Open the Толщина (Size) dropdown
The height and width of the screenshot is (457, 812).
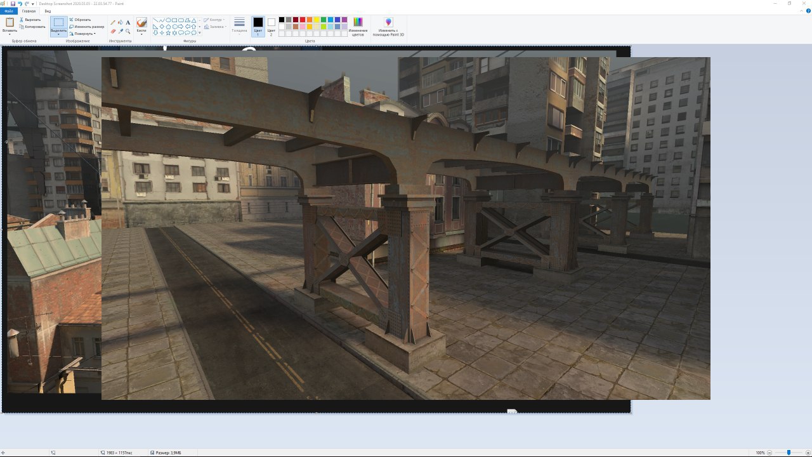tap(239, 27)
